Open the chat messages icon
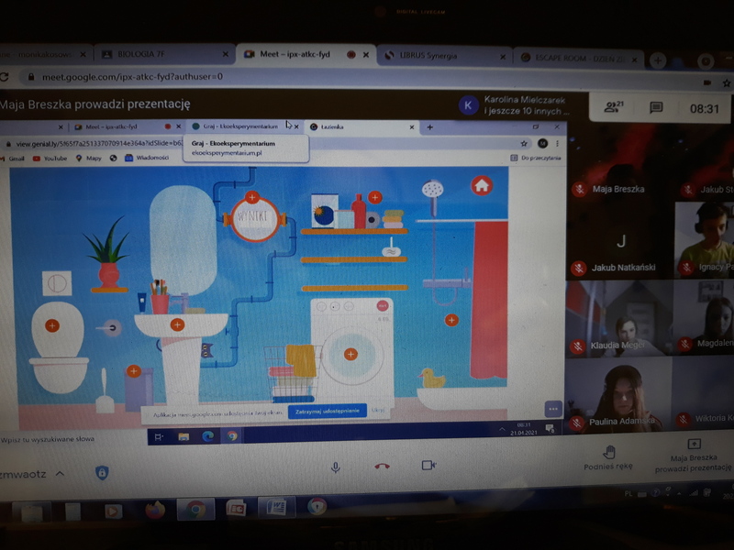This screenshot has width=734, height=550. 656,107
